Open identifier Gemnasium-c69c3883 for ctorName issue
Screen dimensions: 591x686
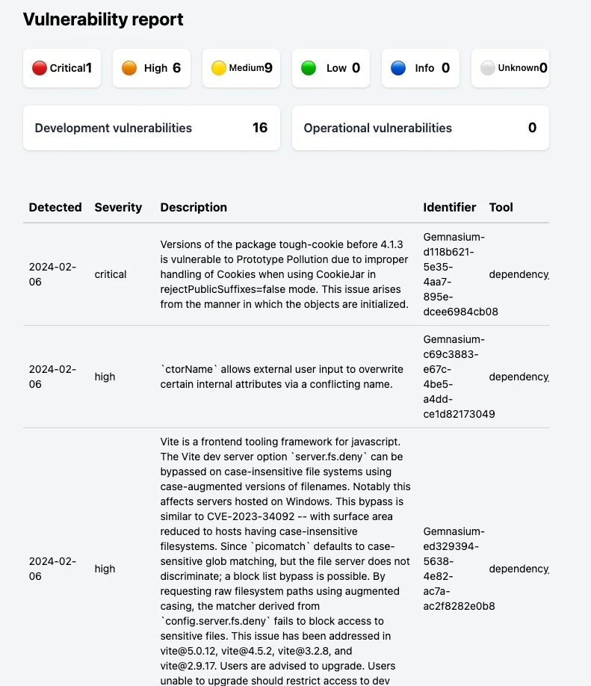click(454, 377)
